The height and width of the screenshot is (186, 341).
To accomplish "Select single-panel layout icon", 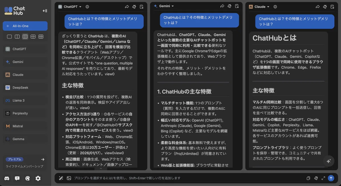I will coord(9,37).
